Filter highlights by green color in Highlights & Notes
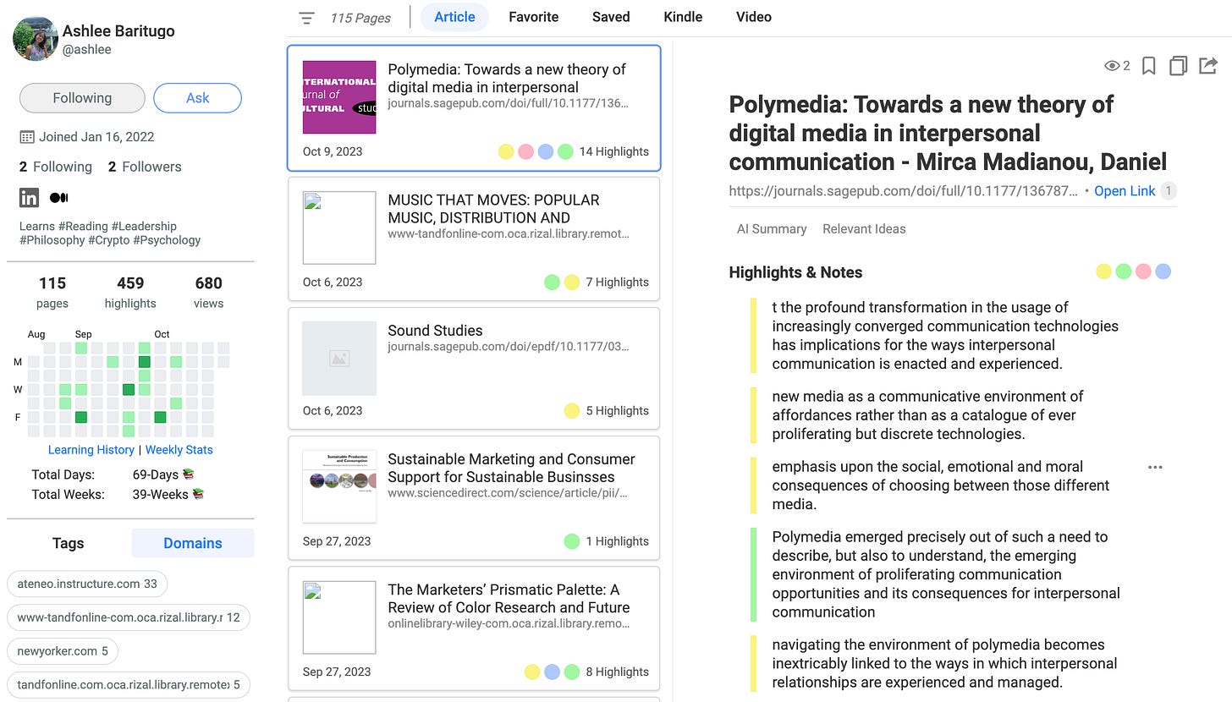This screenshot has width=1232, height=702. click(x=1124, y=271)
